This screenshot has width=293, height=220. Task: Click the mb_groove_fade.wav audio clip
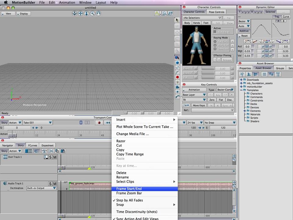[151, 186]
